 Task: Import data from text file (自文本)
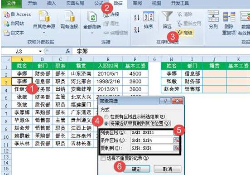pyautogui.click(x=14, y=33)
